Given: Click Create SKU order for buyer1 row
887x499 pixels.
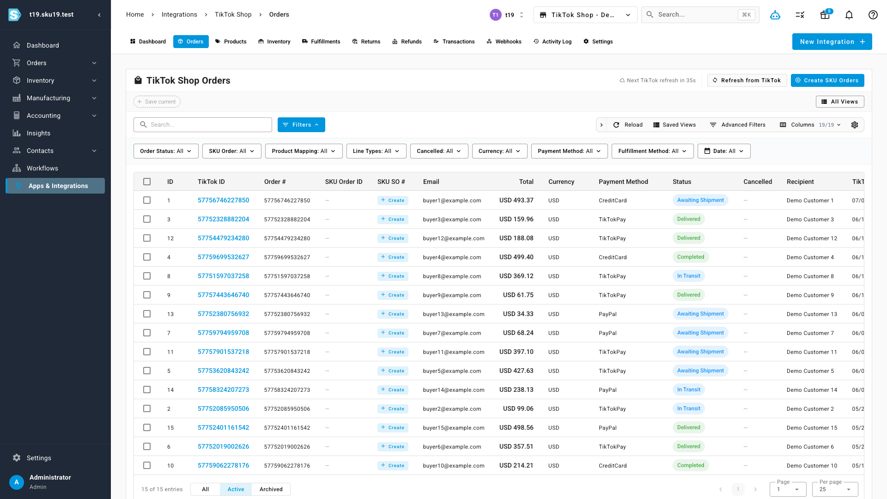Looking at the screenshot, I should [393, 201].
